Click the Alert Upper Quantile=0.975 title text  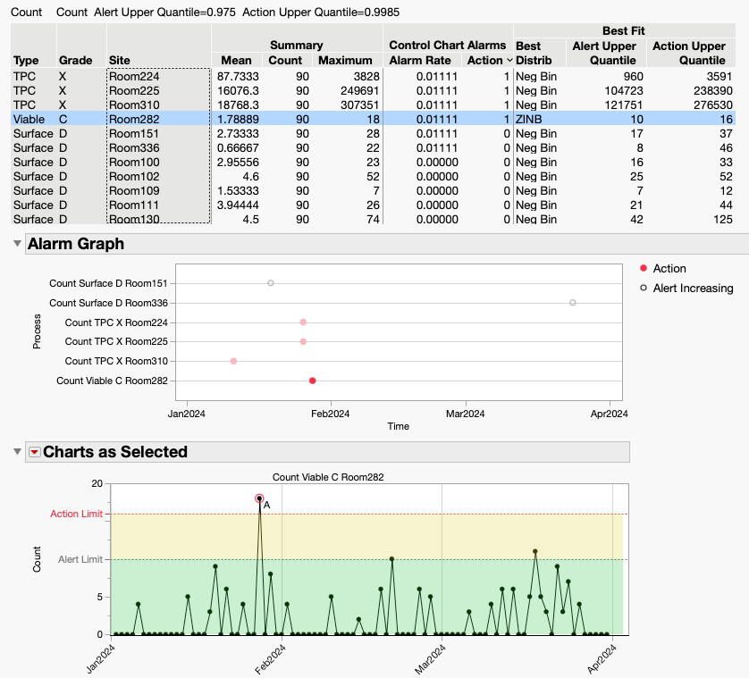[164, 13]
